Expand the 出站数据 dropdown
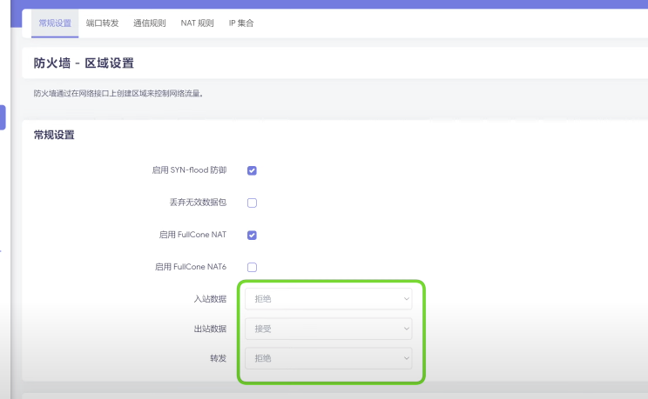This screenshot has width=648, height=399. (333, 329)
